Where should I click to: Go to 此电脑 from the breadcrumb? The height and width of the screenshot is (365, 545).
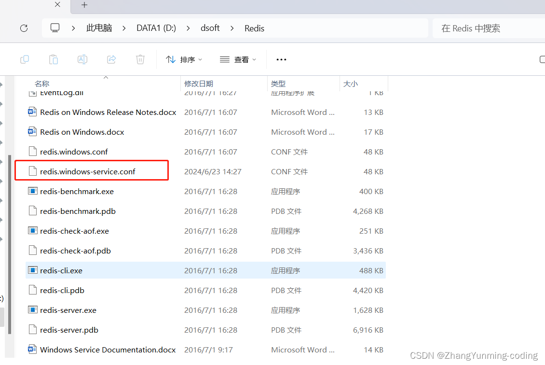pos(99,28)
